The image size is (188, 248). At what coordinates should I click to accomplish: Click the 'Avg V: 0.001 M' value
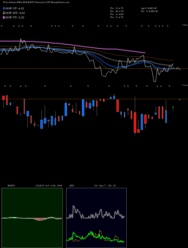(x=149, y=8)
